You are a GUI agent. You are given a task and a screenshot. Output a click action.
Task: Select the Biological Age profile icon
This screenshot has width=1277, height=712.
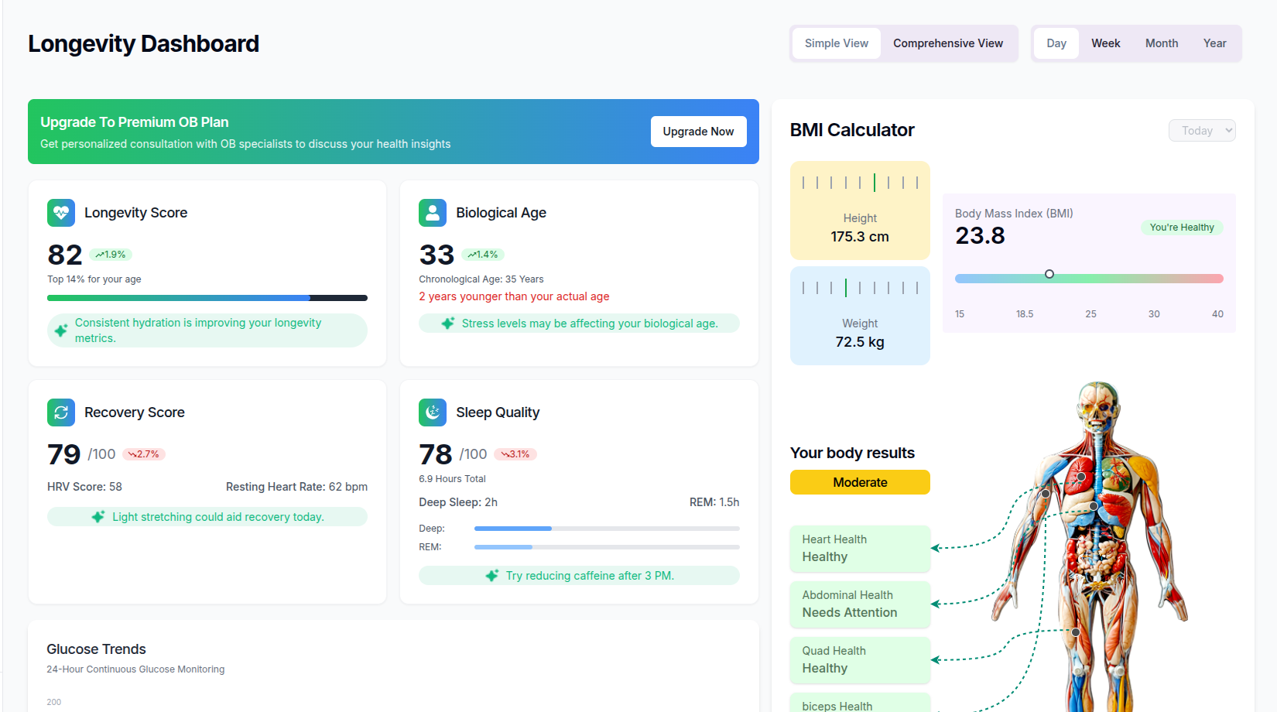coord(433,213)
